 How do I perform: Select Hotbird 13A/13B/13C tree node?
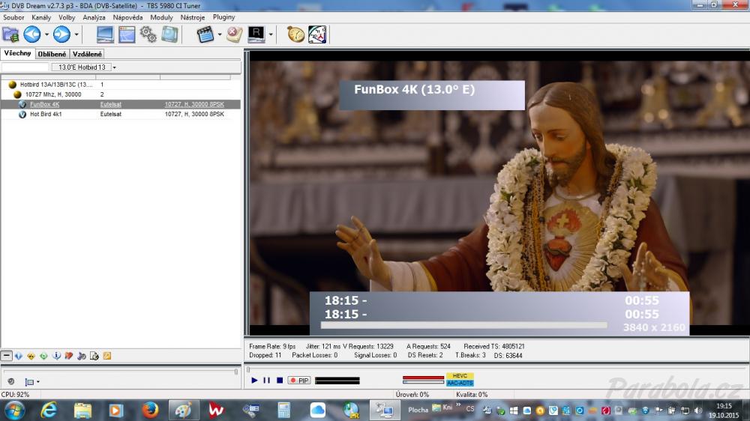[x=56, y=85]
